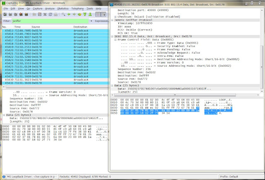Close the capture file toolbar icon
The height and width of the screenshot is (180, 265).
[x=45, y=14]
